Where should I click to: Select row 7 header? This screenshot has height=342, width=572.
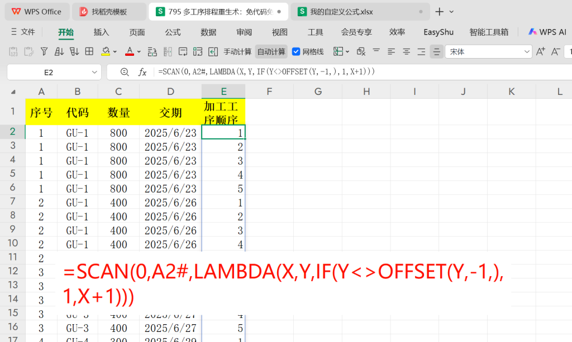pos(13,201)
